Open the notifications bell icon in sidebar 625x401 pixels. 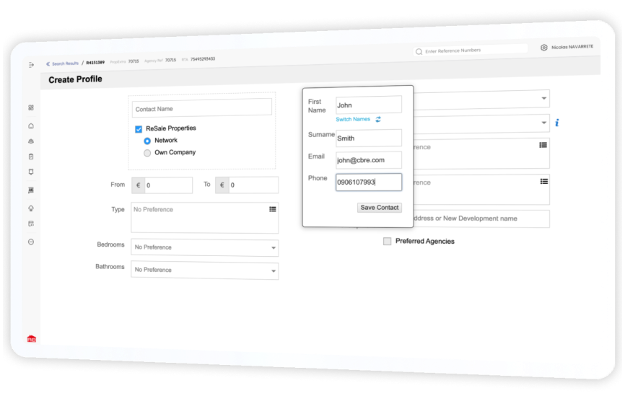coord(31,172)
